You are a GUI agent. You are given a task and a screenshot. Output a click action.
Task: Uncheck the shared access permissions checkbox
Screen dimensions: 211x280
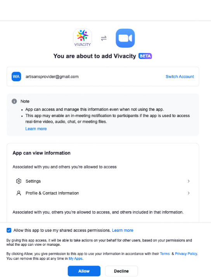tap(9, 230)
